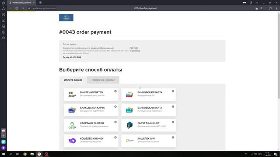This screenshot has height=157, width=280.
Task: Open Windows notification center
Action: coord(276,154)
